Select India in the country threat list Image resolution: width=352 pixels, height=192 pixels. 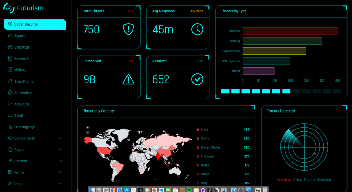(204, 130)
